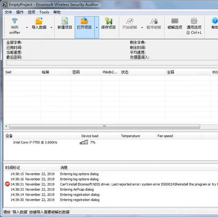Expand the 打开项目 dropdown arrow
This screenshot has height=217, width=218.
click(x=97, y=27)
